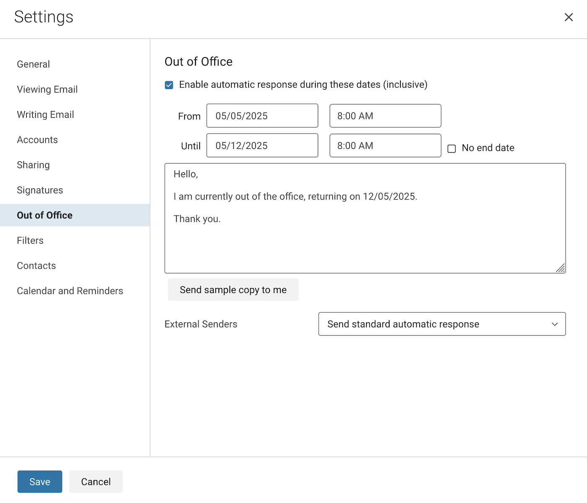Click the Save button

[40, 482]
